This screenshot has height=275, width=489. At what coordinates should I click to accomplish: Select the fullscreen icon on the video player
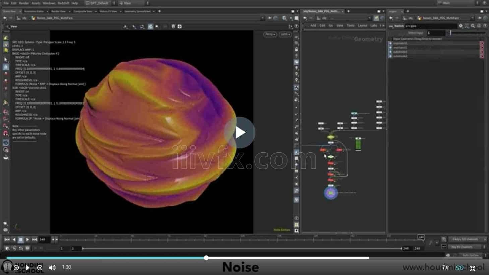point(473,267)
